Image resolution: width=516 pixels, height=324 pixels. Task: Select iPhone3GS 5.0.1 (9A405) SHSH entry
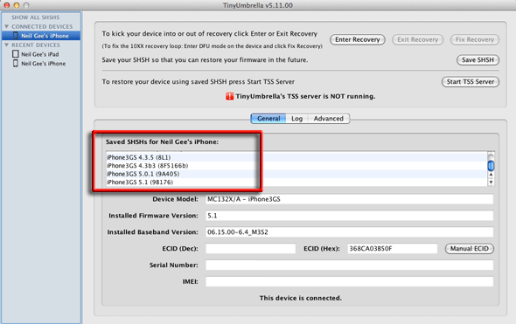296,174
